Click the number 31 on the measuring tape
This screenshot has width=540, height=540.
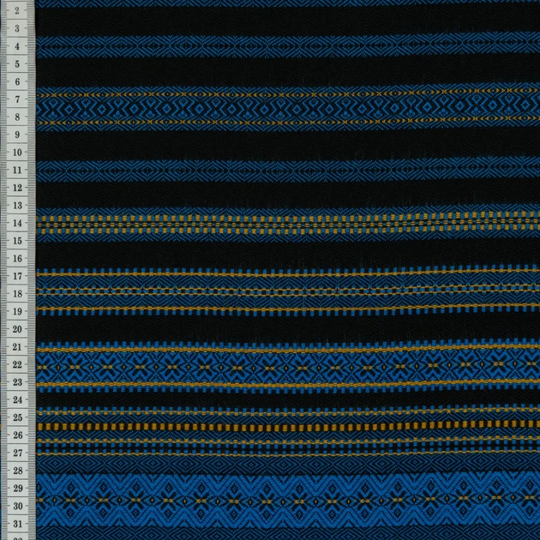[17, 524]
